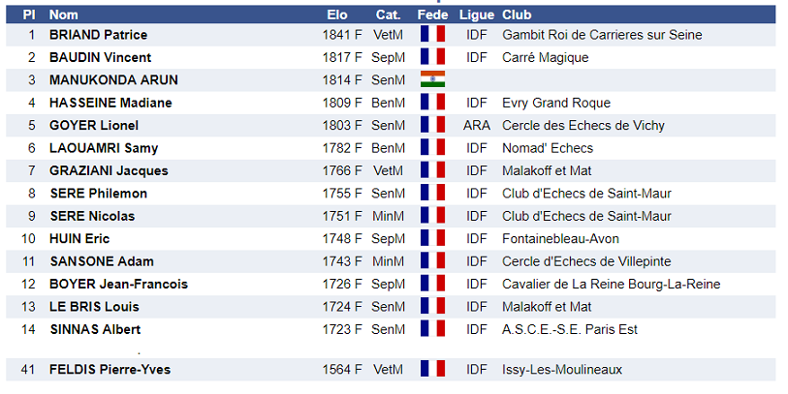Click the Club column header
The image size is (788, 394).
click(x=517, y=15)
